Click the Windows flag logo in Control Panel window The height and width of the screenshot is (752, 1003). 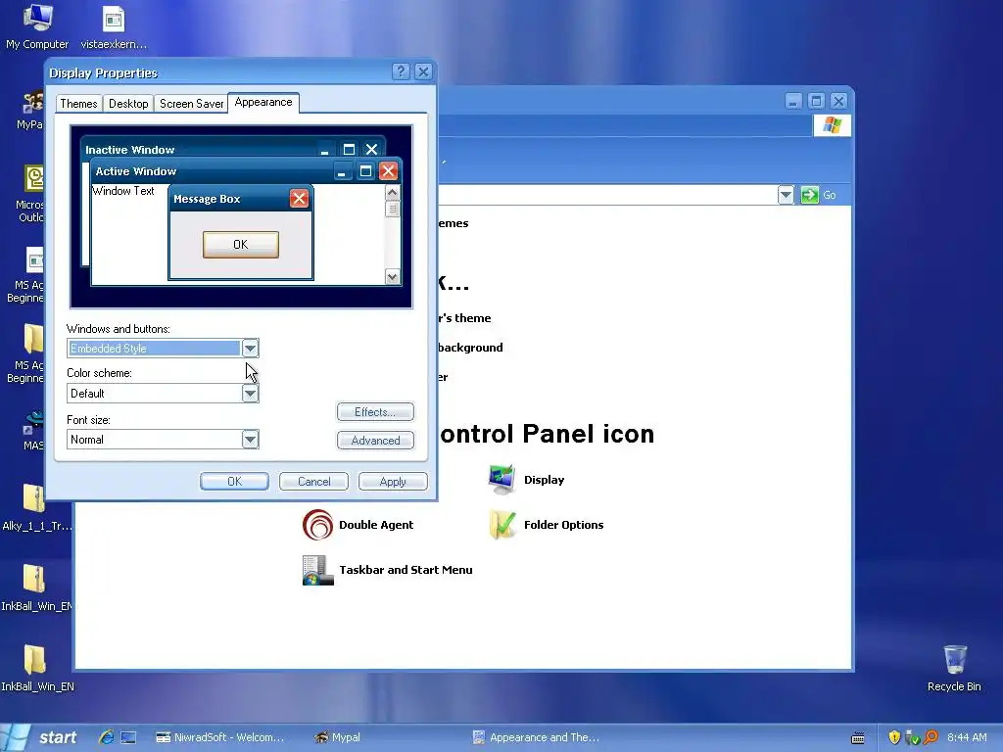pyautogui.click(x=833, y=124)
